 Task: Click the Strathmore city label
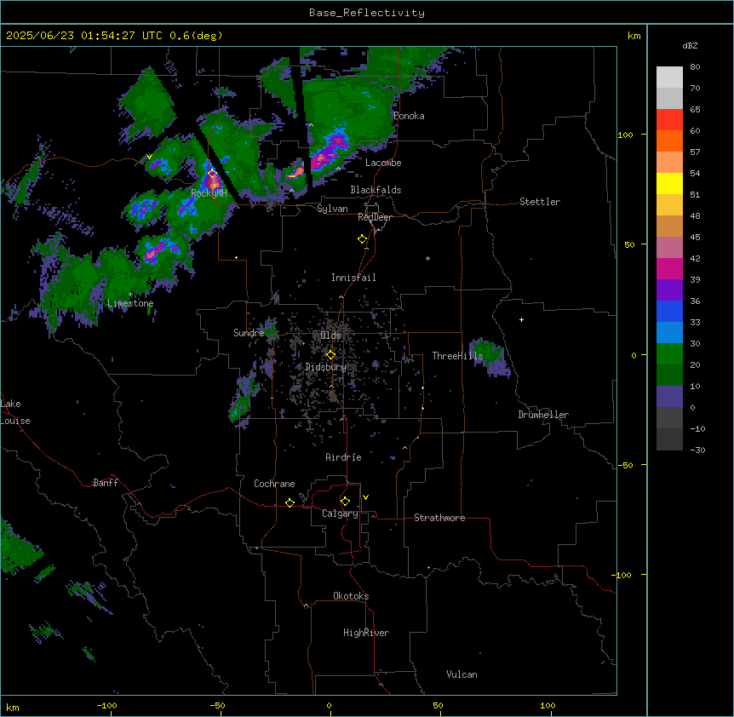point(439,518)
